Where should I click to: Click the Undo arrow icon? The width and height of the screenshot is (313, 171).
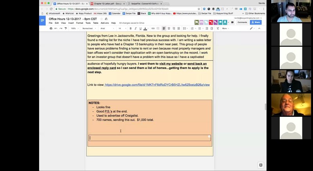coord(56,28)
